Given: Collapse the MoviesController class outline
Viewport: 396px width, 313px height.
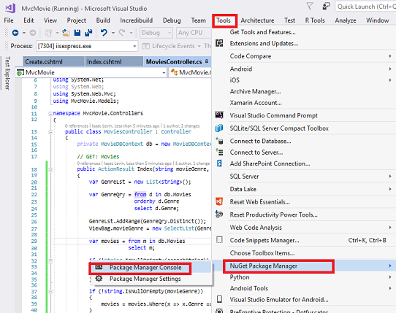Looking at the screenshot, I should [50, 132].
